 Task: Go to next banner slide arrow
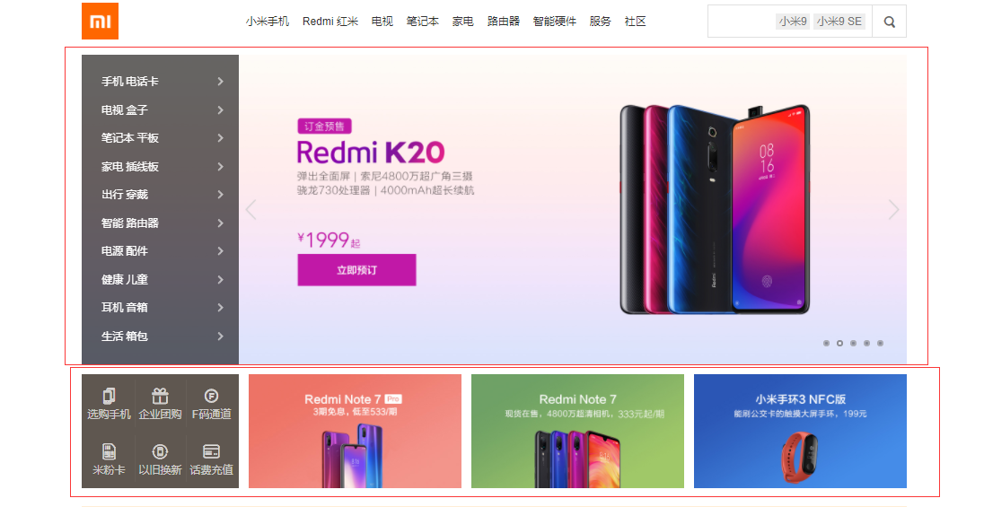click(x=893, y=210)
